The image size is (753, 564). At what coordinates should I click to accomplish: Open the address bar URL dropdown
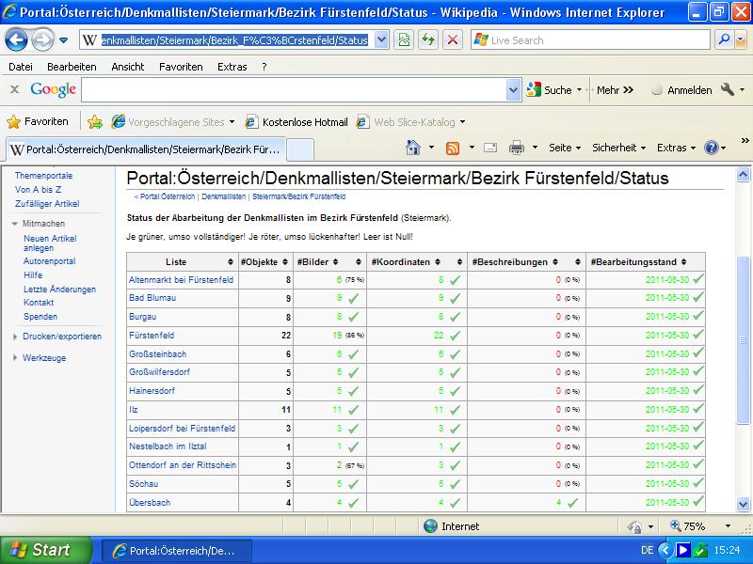[x=381, y=40]
